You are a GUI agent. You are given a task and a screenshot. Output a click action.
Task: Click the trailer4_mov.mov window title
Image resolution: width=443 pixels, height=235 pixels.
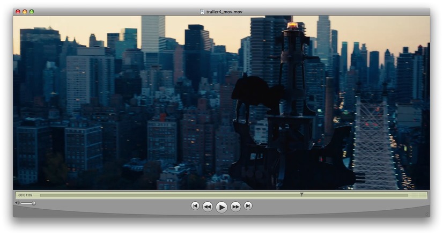pos(224,12)
